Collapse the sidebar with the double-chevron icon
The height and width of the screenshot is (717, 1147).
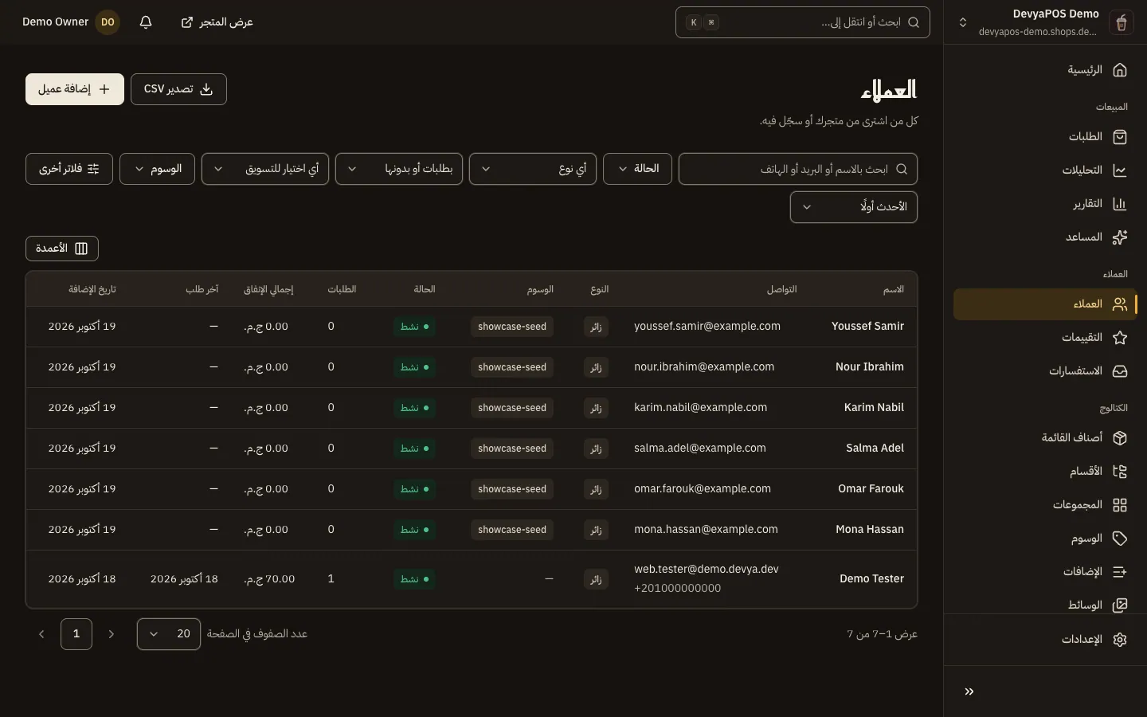pos(969,692)
